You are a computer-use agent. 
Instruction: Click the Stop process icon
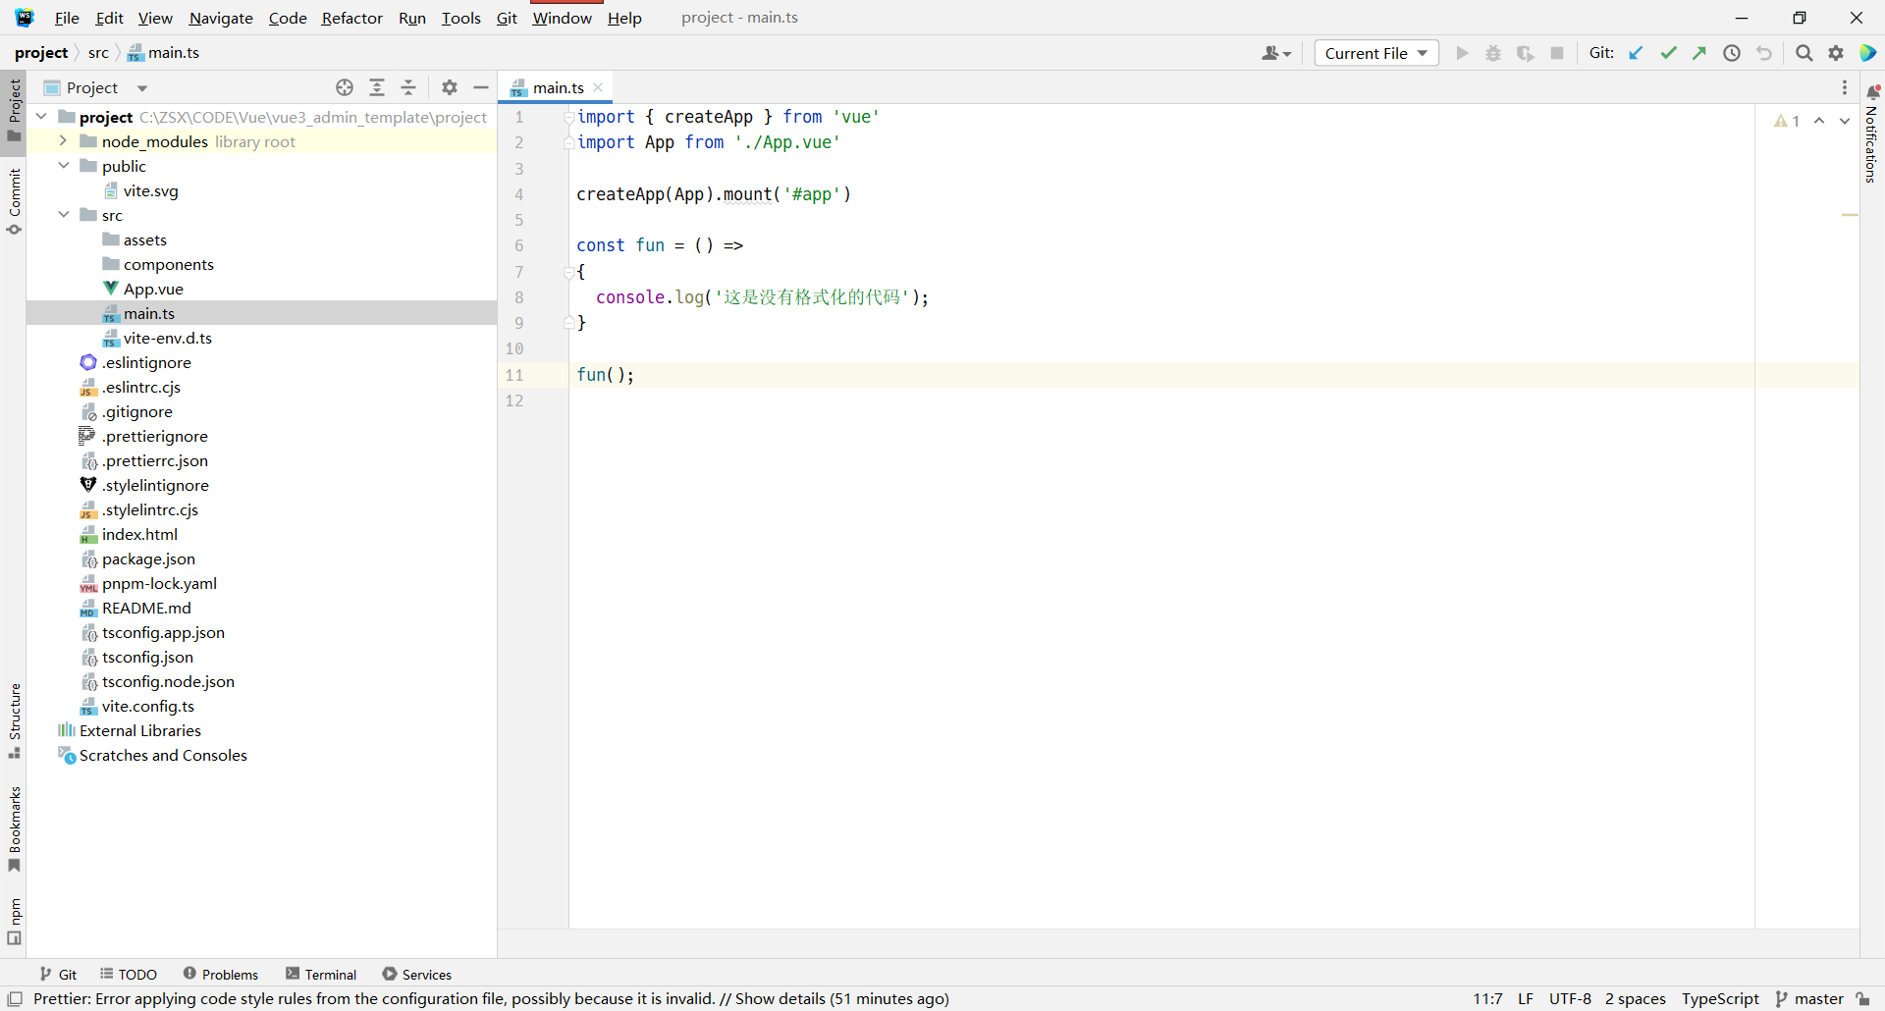pyautogui.click(x=1557, y=53)
